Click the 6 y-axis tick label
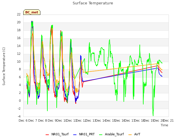Viewport: 186px width, 140px height. point(20,77)
